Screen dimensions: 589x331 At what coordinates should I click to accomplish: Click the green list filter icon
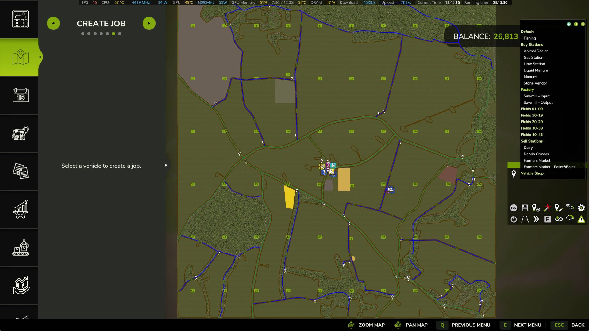(x=583, y=24)
